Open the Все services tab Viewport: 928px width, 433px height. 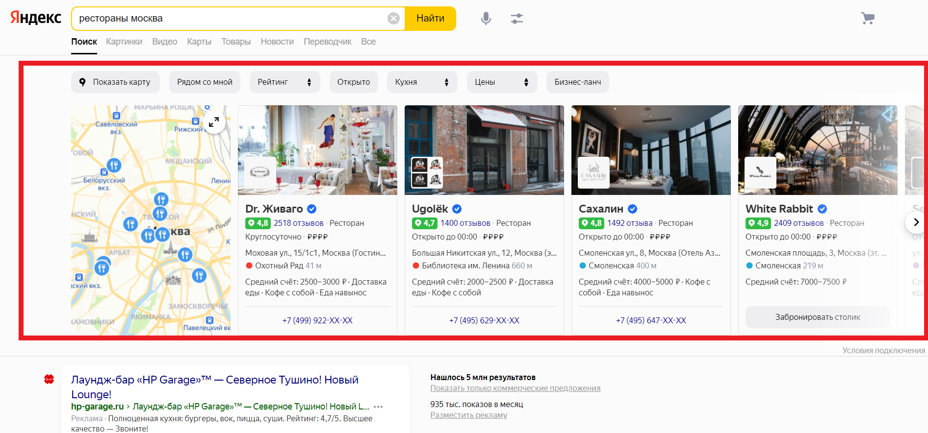[x=368, y=42]
